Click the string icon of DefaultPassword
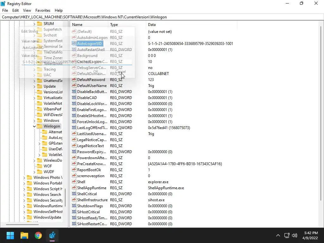 (x=74, y=79)
